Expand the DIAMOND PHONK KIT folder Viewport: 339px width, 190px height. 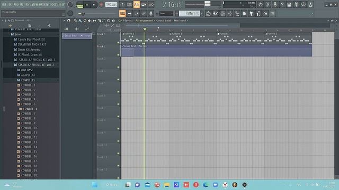tap(32, 44)
